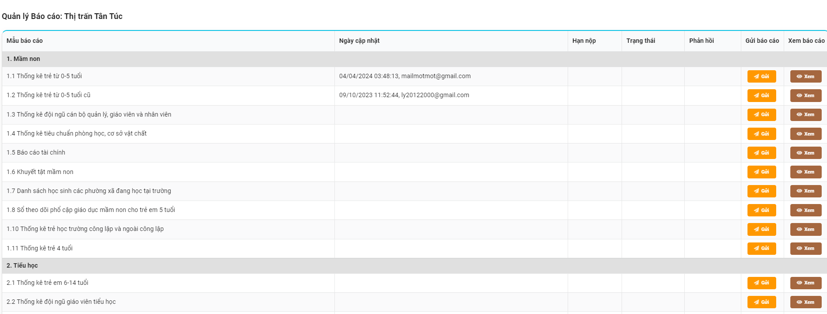
Task: Click the 2. Tiểu học section header
Action: (x=22, y=265)
